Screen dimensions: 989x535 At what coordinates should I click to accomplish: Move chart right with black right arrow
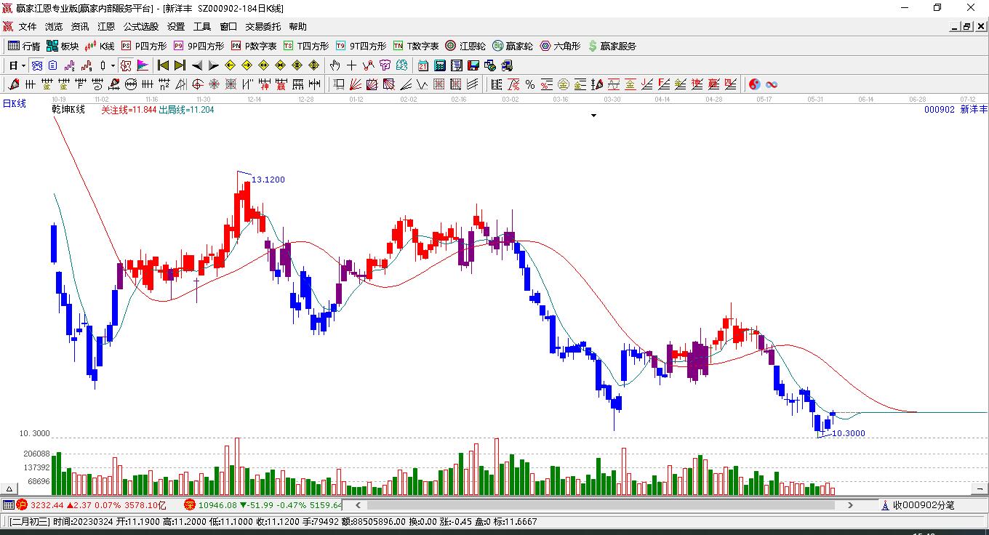(213, 65)
